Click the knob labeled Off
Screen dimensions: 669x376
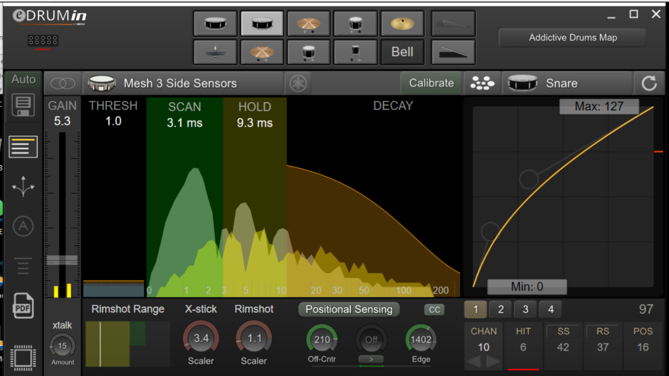pyautogui.click(x=371, y=340)
